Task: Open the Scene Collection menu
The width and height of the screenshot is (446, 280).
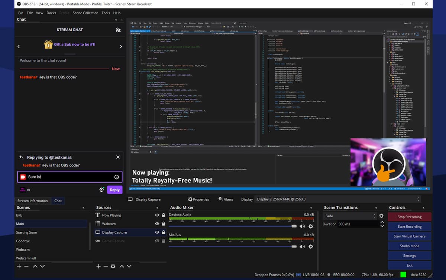Action: (x=85, y=13)
